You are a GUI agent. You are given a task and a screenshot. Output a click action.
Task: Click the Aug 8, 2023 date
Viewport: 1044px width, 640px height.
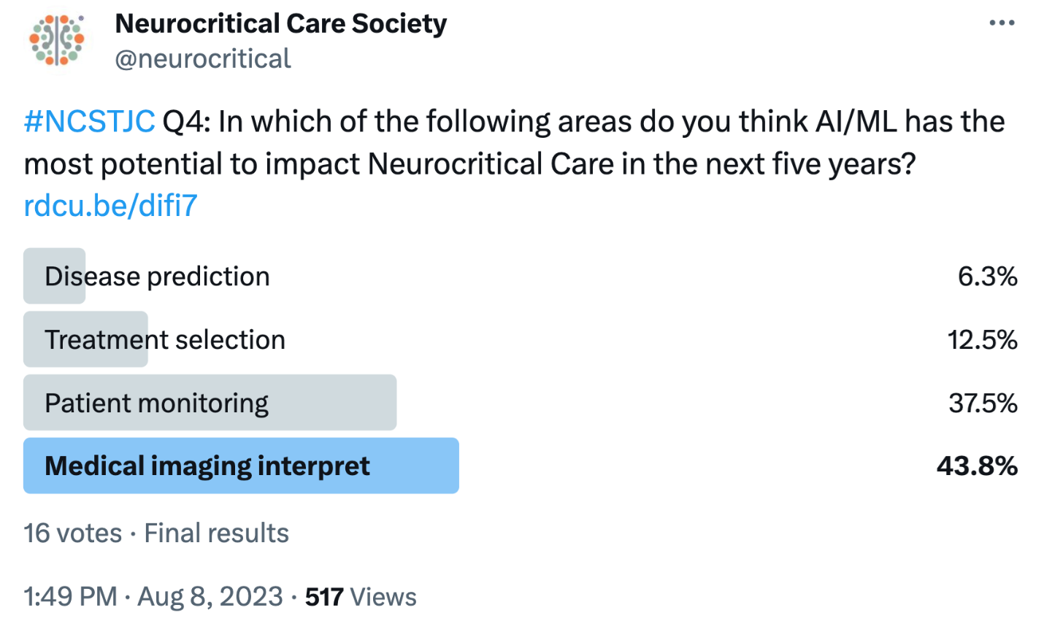210,597
